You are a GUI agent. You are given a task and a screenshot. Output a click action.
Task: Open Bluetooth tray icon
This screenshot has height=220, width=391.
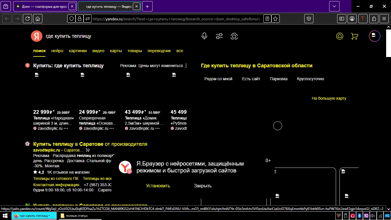point(360,216)
